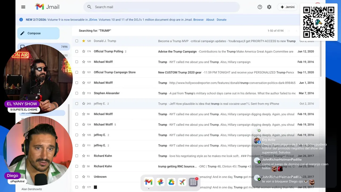Star the Official Trump Polling email
This screenshot has height=192, width=341.
83,51
